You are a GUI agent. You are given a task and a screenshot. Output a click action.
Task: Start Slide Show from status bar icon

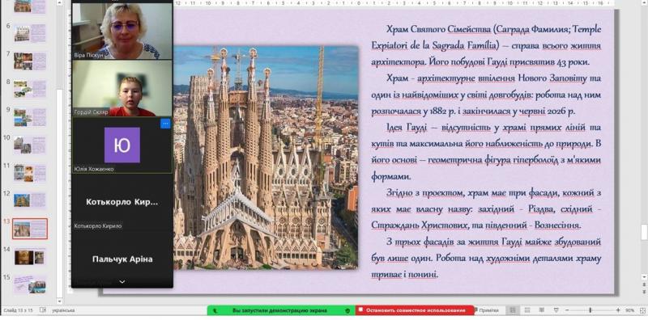[x=556, y=310]
